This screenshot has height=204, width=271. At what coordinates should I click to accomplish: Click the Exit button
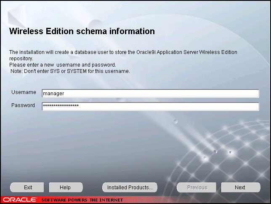pos(27,188)
